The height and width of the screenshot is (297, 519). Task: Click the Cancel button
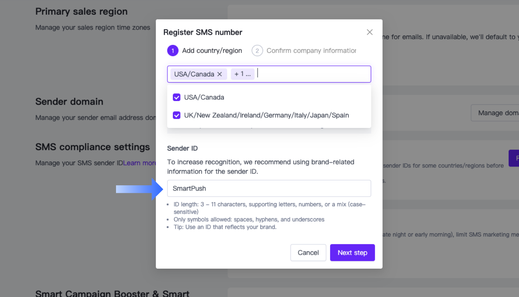[308, 252]
